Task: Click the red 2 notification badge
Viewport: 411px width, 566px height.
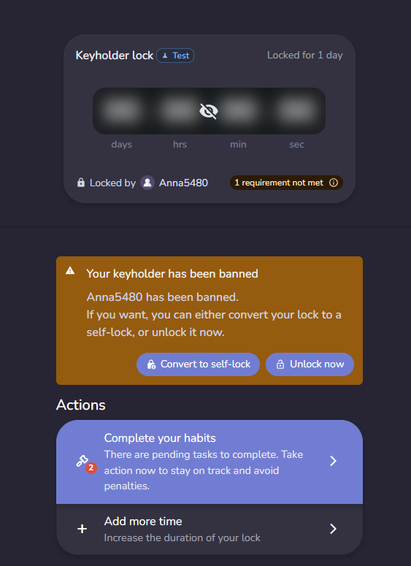Action: tap(91, 468)
